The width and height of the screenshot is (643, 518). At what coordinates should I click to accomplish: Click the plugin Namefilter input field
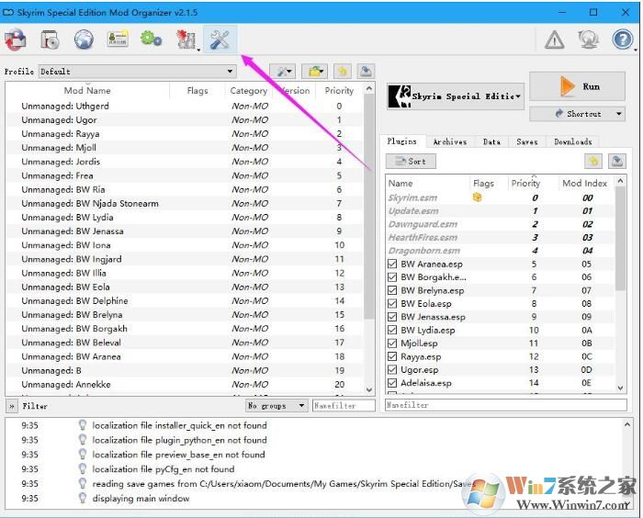coord(504,405)
